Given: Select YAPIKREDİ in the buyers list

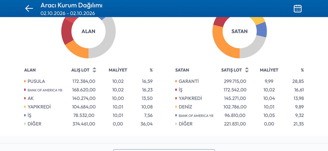Looking at the screenshot, I should pos(88,107).
